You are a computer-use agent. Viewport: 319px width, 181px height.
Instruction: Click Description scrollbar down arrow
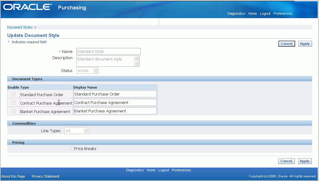tap(137, 64)
